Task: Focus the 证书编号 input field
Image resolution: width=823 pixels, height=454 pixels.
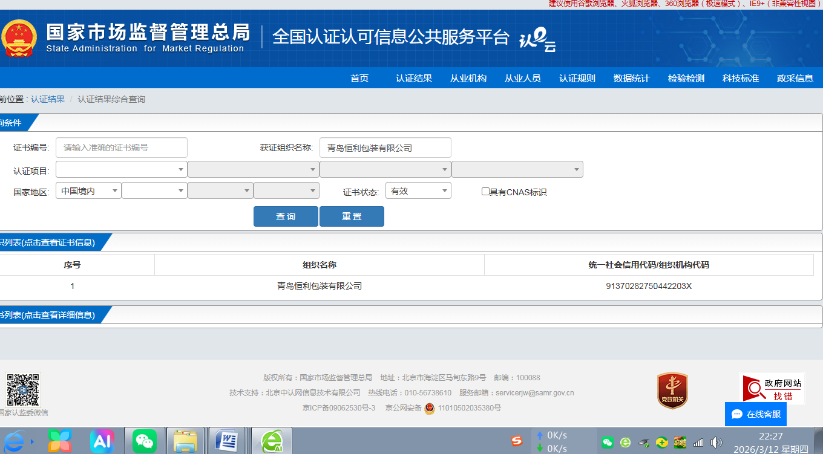Action: pyautogui.click(x=122, y=148)
